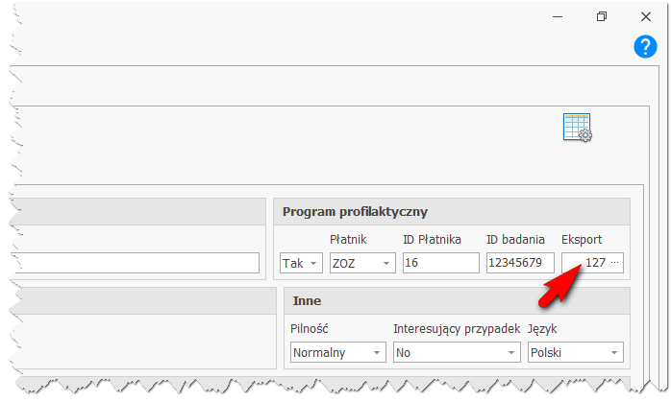Click the Interesujący przypadek label
The width and height of the screenshot is (671, 402).
457,329
